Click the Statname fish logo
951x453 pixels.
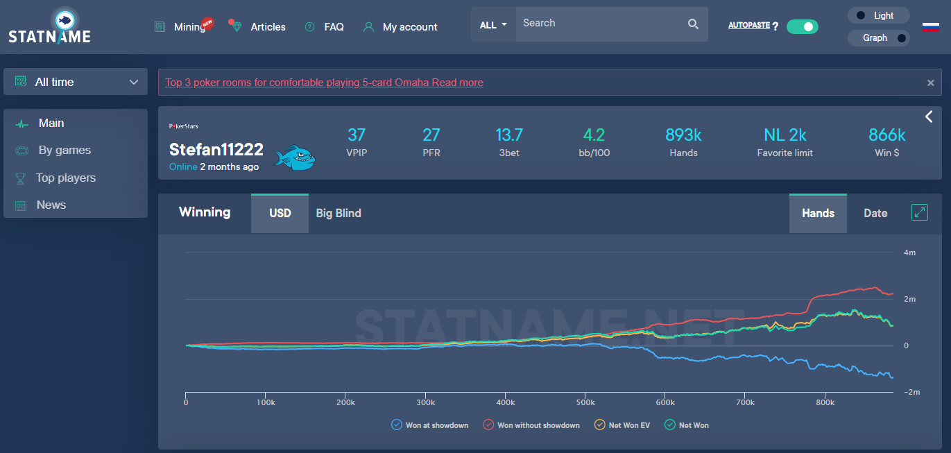click(66, 18)
